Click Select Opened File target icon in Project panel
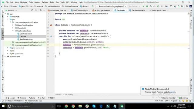Image resolution: width=194 pixels, height=109 pixels. tap(32, 10)
